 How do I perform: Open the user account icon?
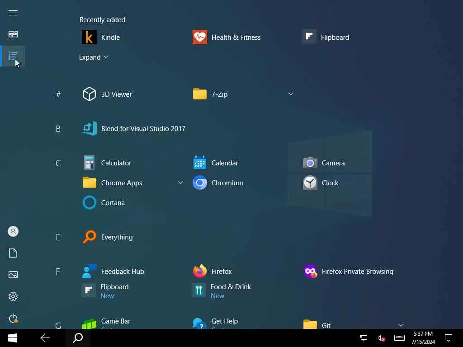[x=13, y=231]
